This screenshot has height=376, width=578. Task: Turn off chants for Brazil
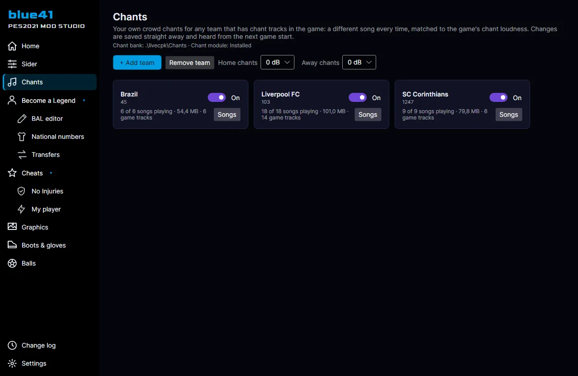[217, 97]
